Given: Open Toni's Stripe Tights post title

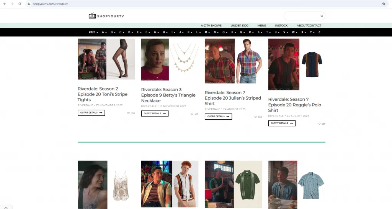Looking at the screenshot, I should tap(103, 94).
